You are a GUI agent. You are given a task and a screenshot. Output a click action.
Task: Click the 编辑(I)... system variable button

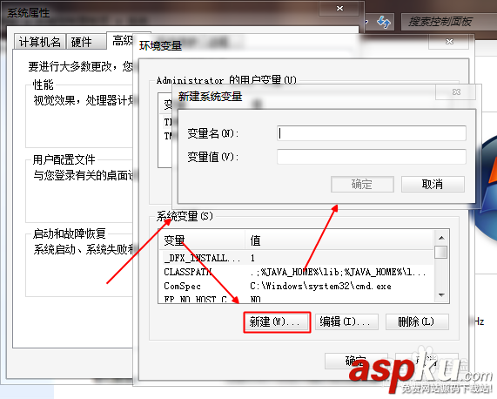346,322
